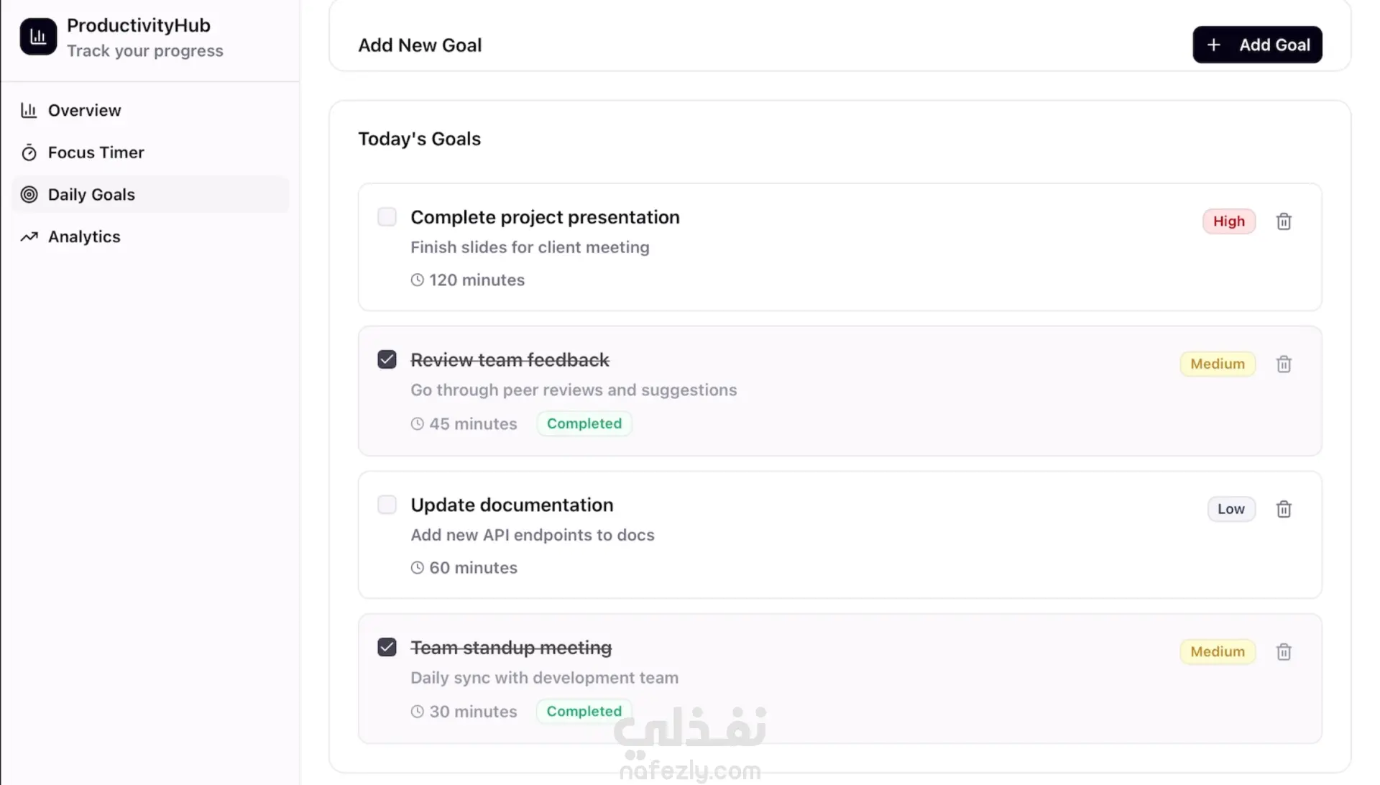Delete the Complete project presentation goal
The height and width of the screenshot is (785, 1380).
click(x=1284, y=221)
